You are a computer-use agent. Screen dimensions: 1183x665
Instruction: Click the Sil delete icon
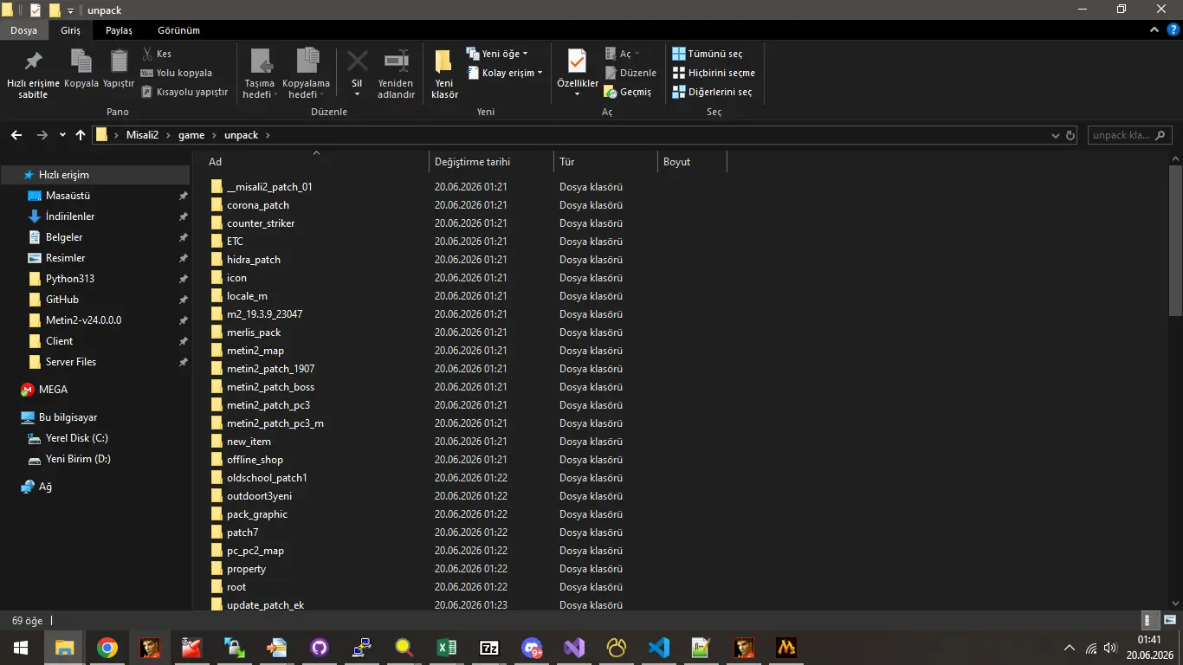pos(357,61)
